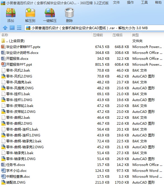The width and height of the screenshot is (164, 187).
Task: Click the AutoCAD icon of 零件-曲柄2.DWG
Action: (3, 124)
